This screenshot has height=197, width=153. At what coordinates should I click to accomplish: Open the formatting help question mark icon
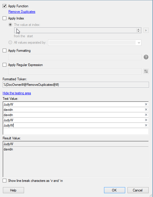pyautogui.click(x=146, y=57)
